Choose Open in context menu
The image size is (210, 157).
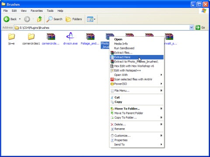tap(136, 39)
